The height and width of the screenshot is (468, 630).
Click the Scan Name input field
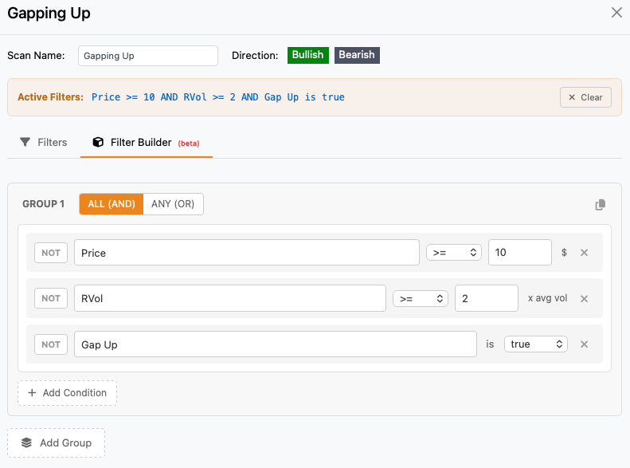click(x=148, y=56)
